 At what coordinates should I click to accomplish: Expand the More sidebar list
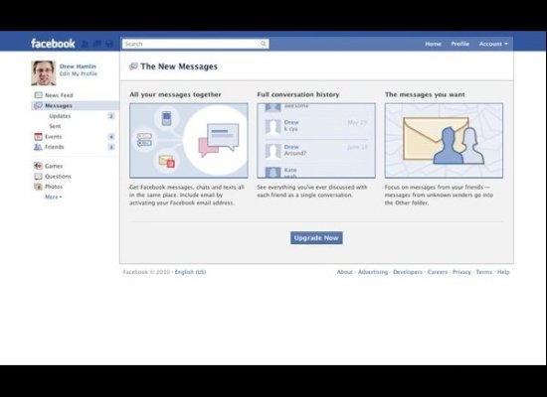point(53,197)
